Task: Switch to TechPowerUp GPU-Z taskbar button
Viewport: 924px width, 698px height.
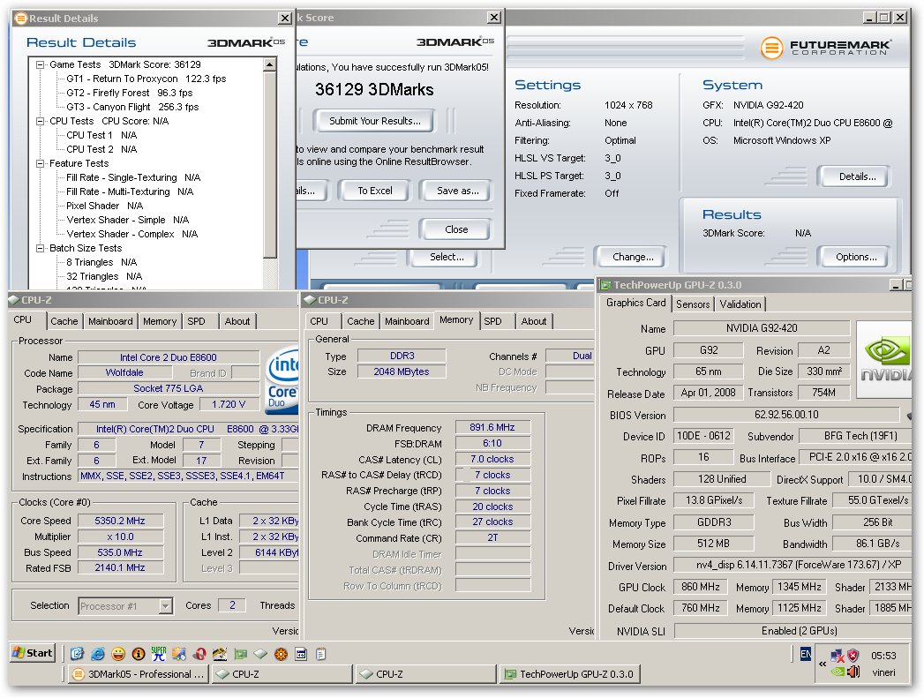Action: [570, 674]
